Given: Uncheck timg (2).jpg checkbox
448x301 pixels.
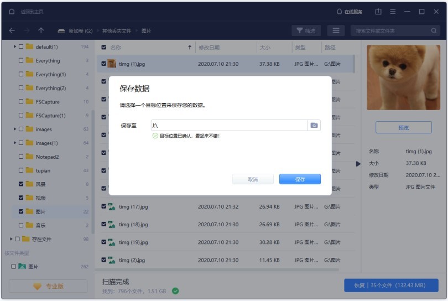Looking at the screenshot, I should pyautogui.click(x=104, y=260).
